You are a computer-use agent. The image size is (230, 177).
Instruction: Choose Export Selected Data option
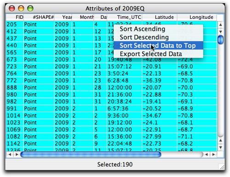[158, 54]
